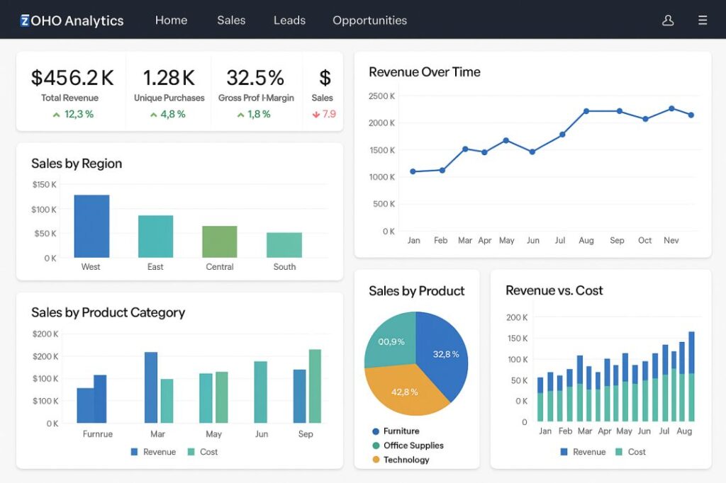Open the user profile icon
The height and width of the screenshot is (483, 726).
[667, 21]
